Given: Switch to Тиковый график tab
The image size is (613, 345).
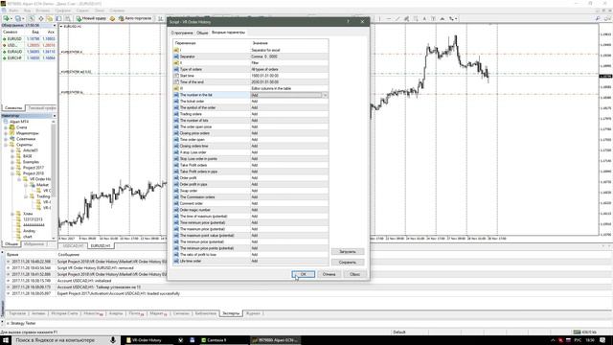Looking at the screenshot, I should pyautogui.click(x=42, y=107).
